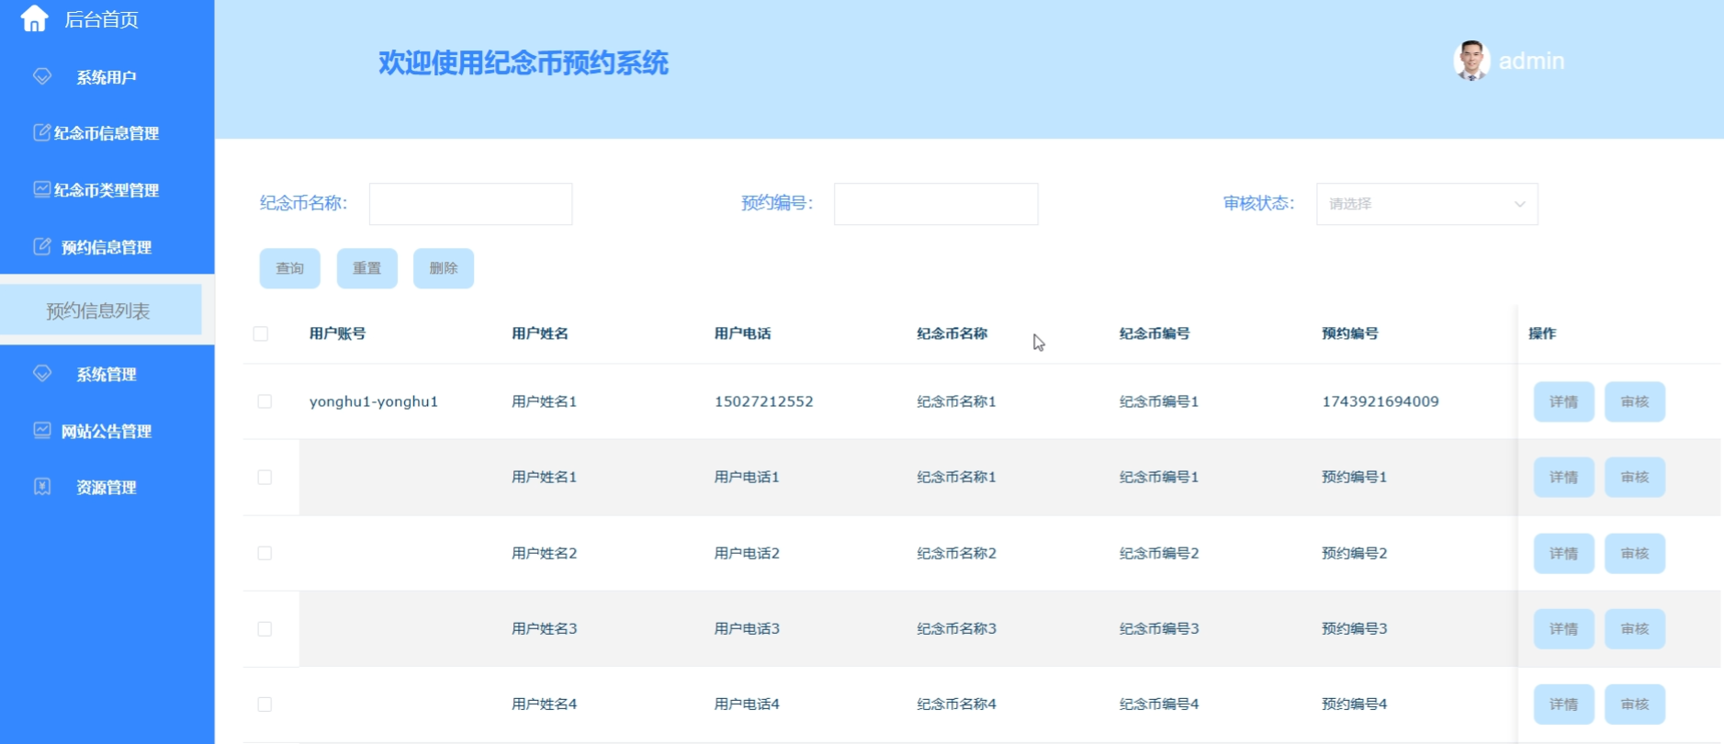
Task: Click the 用户账号 column header
Action: pyautogui.click(x=337, y=333)
